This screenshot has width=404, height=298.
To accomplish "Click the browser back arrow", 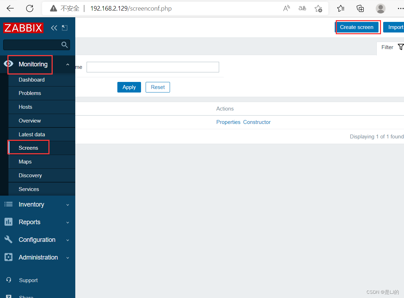I will click(x=10, y=8).
